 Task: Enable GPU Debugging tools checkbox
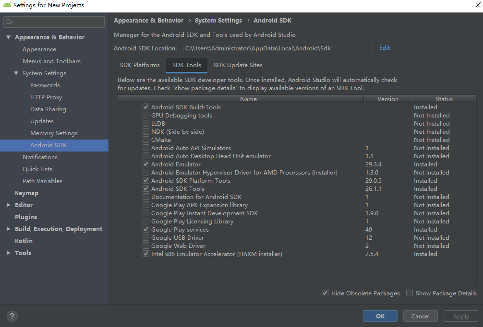click(x=146, y=116)
